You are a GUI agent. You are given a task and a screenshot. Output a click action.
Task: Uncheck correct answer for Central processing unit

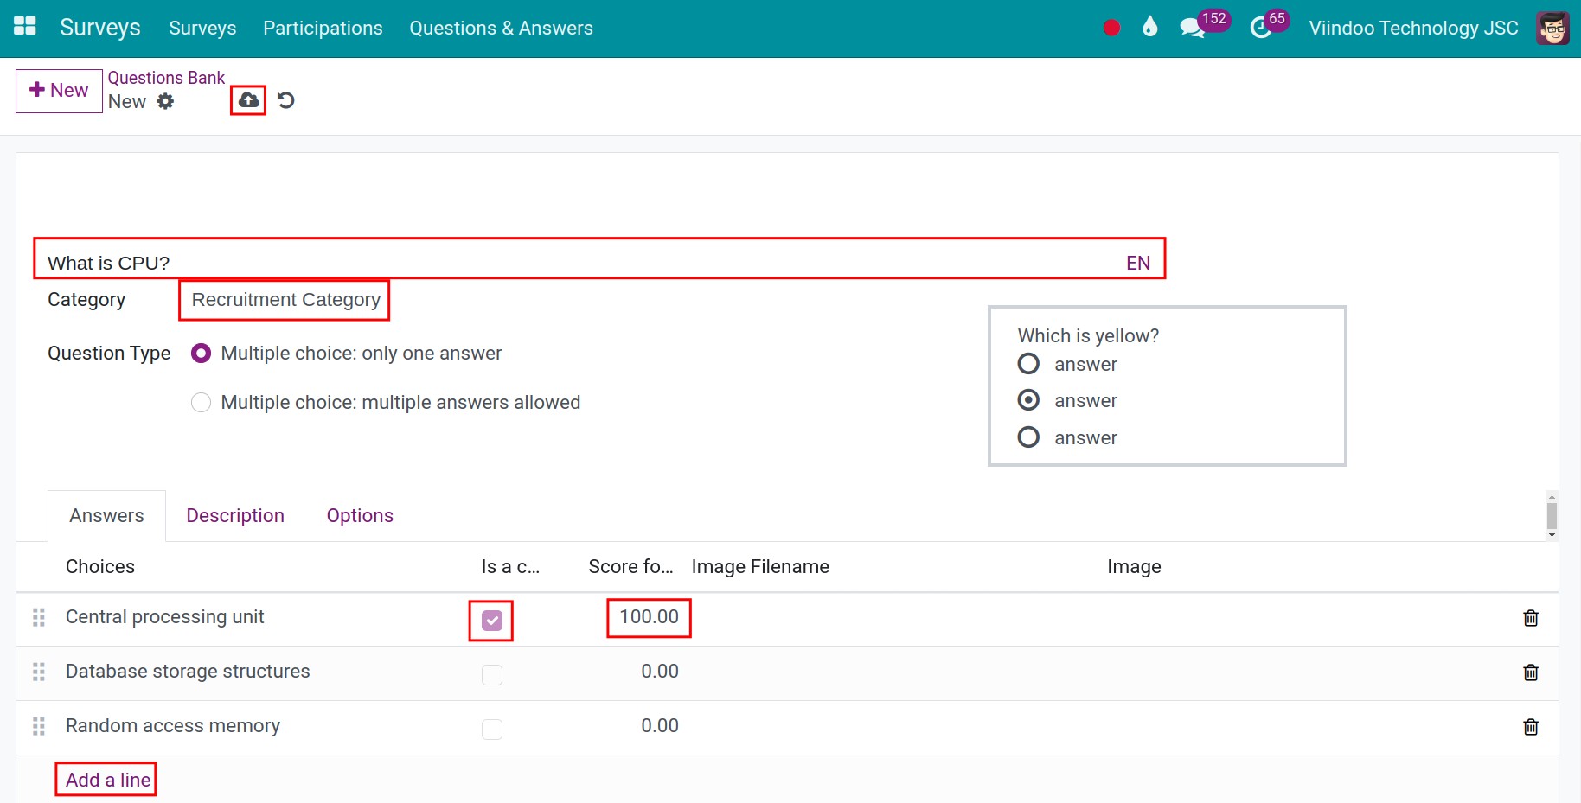click(492, 621)
